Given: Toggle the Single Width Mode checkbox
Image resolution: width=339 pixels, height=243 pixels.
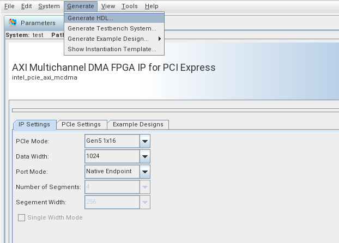Looking at the screenshot, I should point(22,217).
